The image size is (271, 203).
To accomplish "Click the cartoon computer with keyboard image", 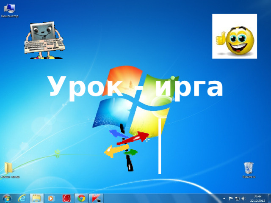I will (x=45, y=40).
